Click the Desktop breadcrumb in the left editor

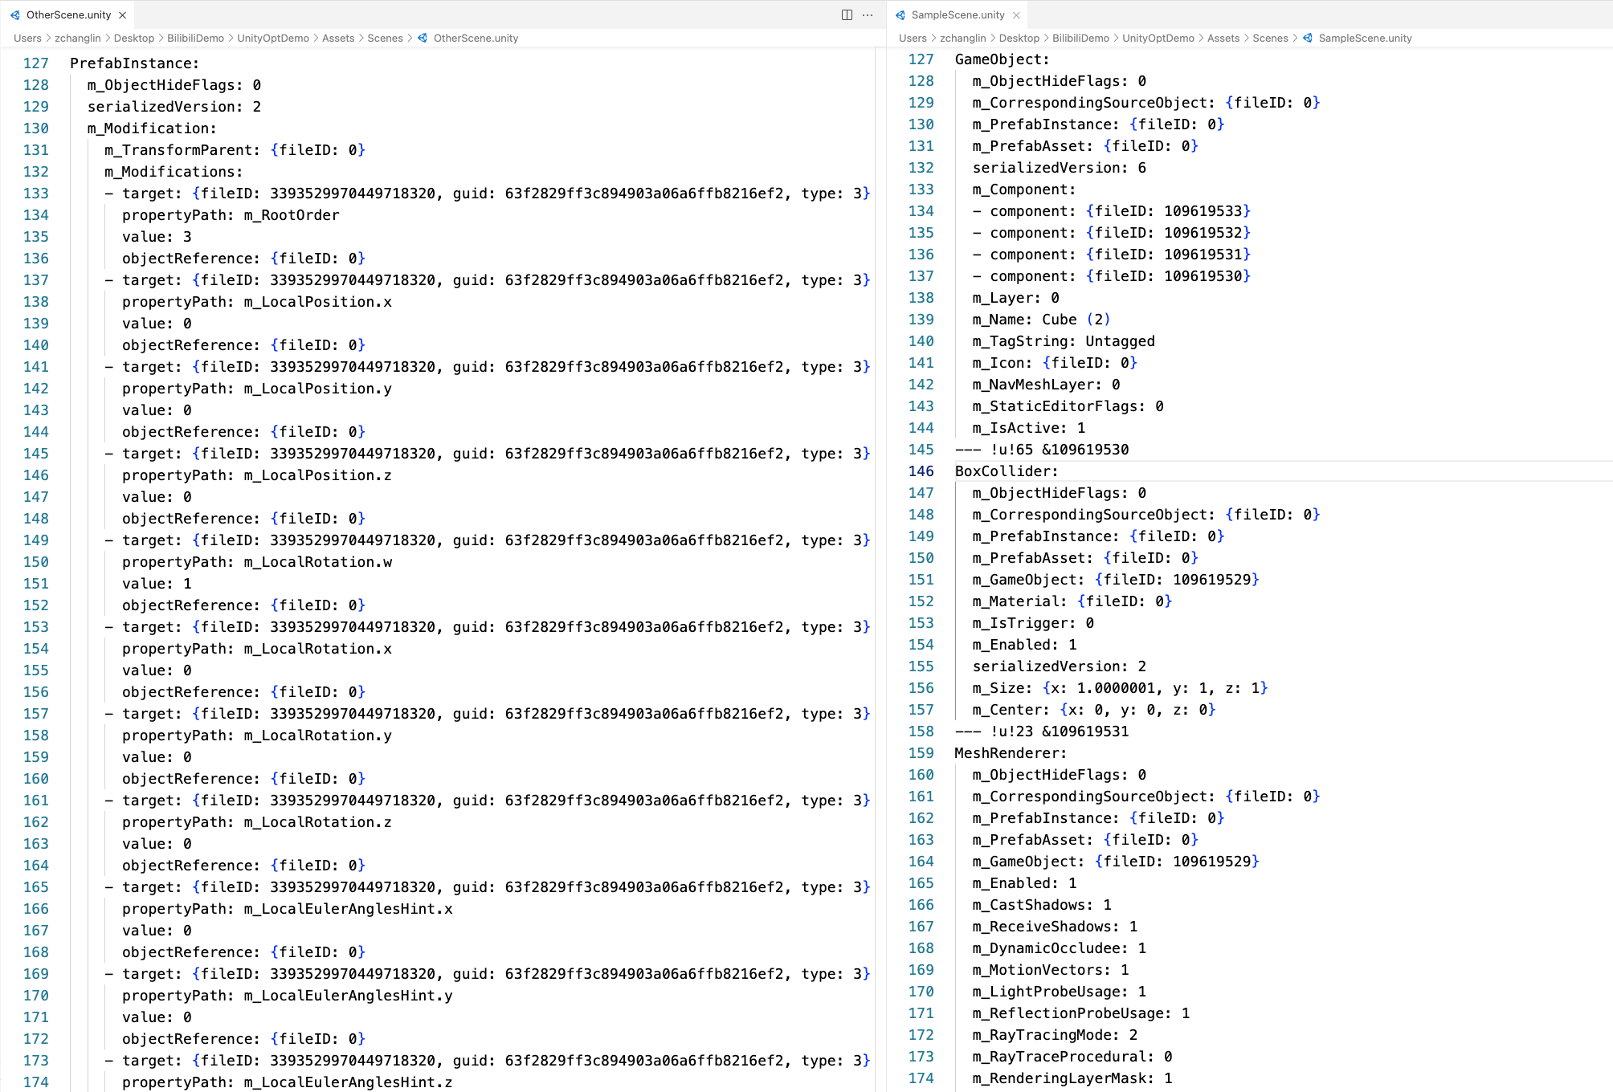click(133, 38)
